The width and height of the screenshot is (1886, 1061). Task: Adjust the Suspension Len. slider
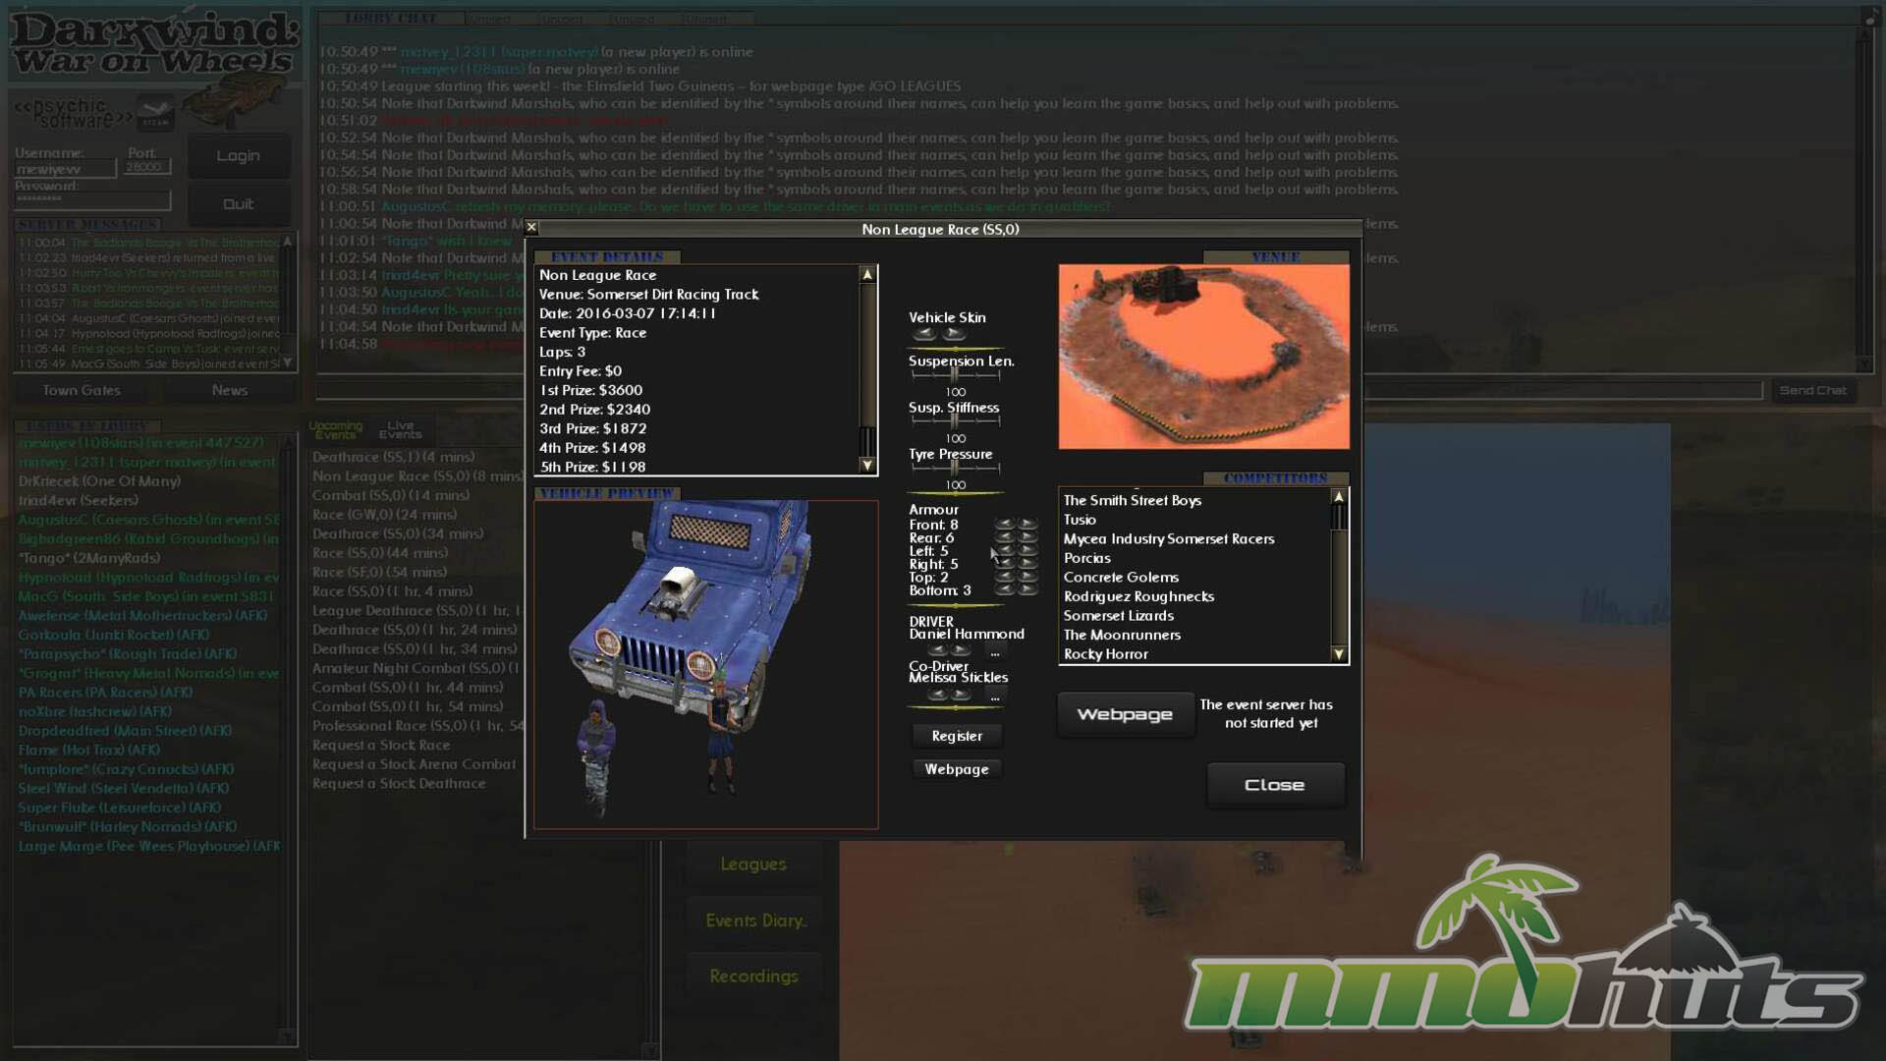point(955,374)
